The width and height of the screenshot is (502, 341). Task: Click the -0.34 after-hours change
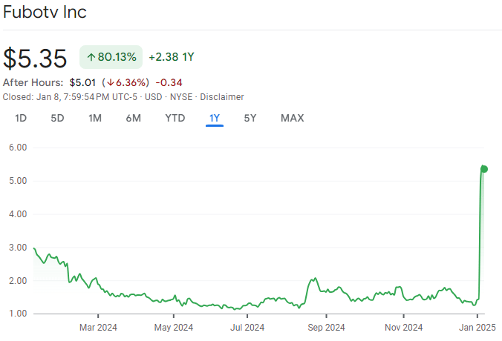point(169,83)
